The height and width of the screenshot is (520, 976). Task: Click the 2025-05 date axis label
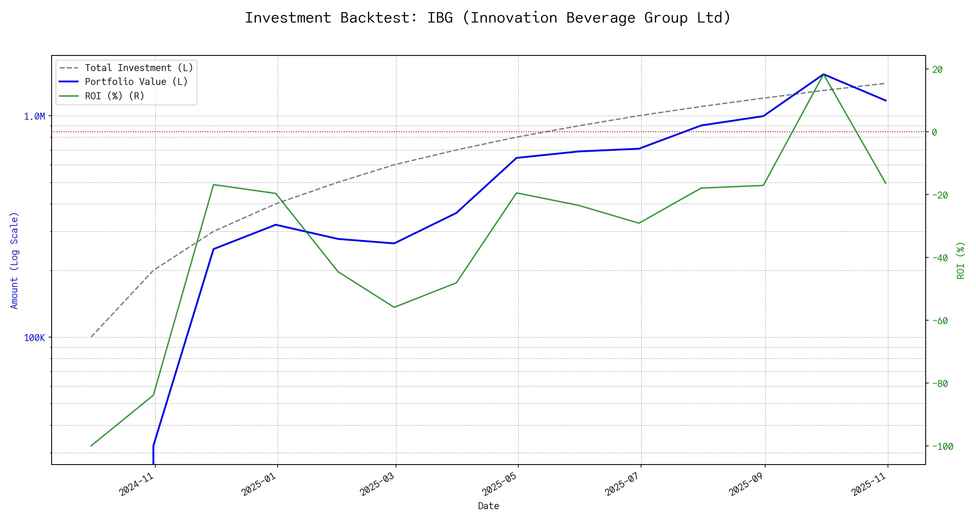500,484
